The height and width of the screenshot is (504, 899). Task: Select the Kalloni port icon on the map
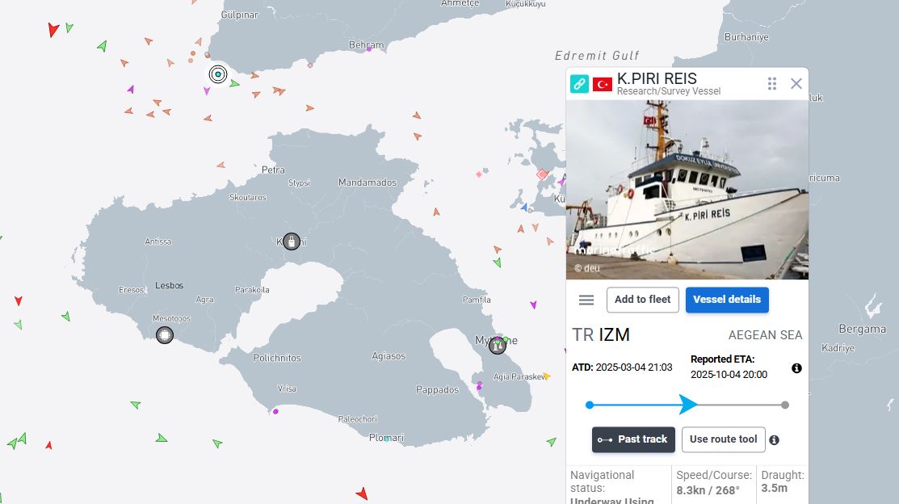point(292,241)
